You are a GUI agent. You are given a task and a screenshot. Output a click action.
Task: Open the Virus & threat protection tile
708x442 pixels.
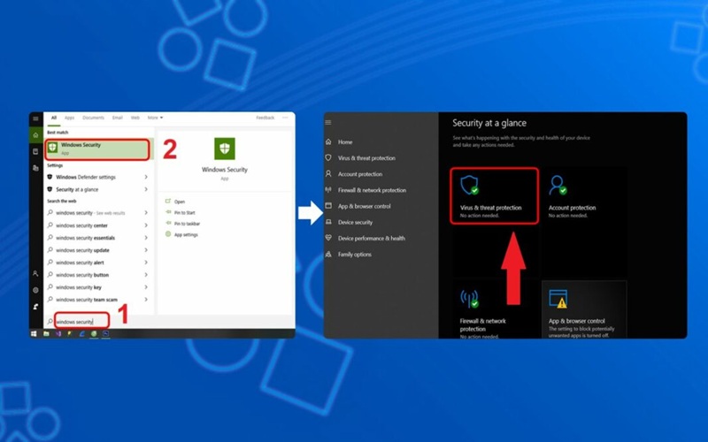coord(494,195)
